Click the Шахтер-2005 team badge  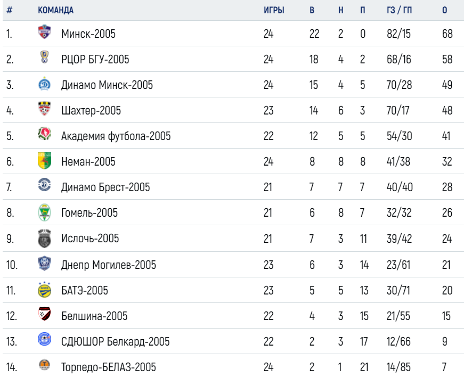[44, 109]
